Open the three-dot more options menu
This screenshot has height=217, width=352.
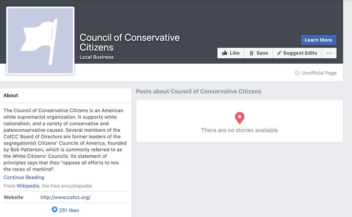tap(329, 53)
